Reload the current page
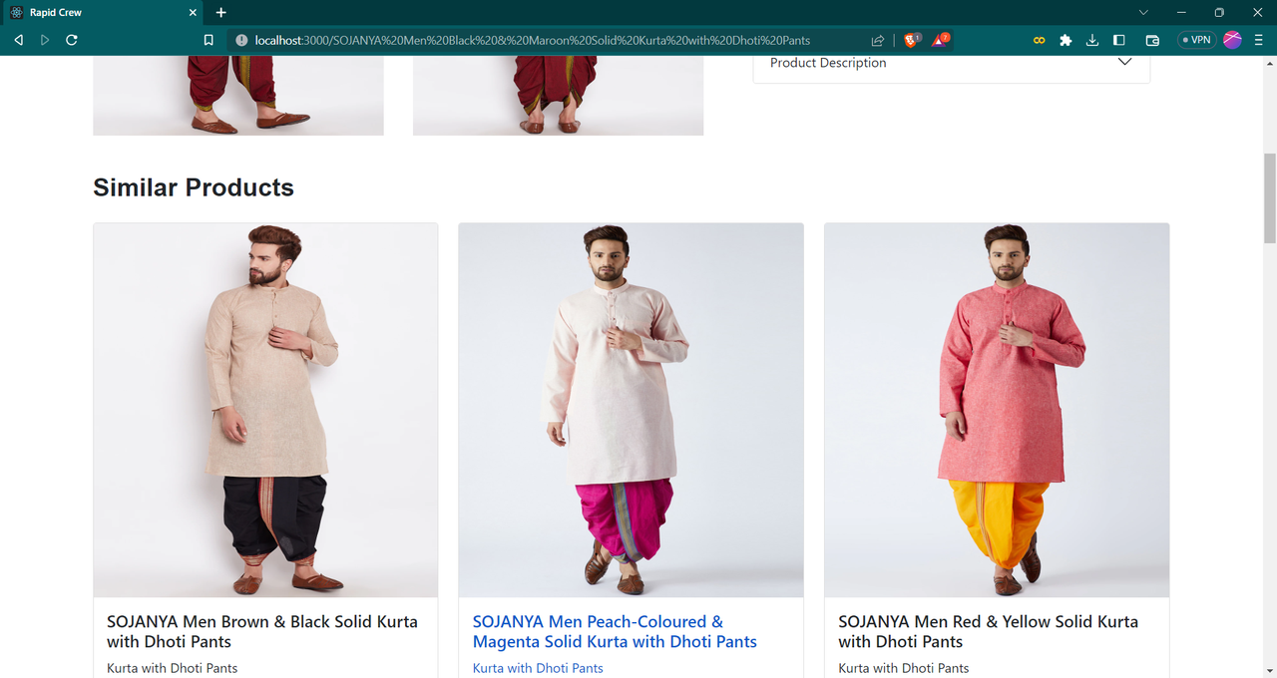Screen dimensions: 1277x678 tap(72, 40)
